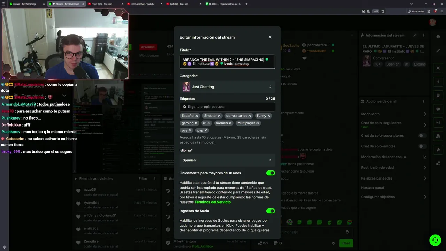This screenshot has width=446, height=251.
Task: Click the ryancitoo follower entry
Action: click(x=116, y=205)
